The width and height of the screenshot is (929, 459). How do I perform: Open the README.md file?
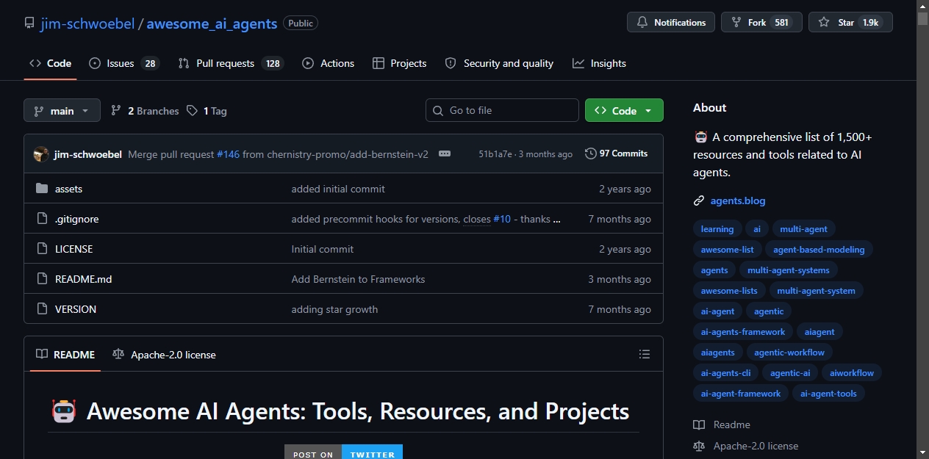[x=83, y=279]
